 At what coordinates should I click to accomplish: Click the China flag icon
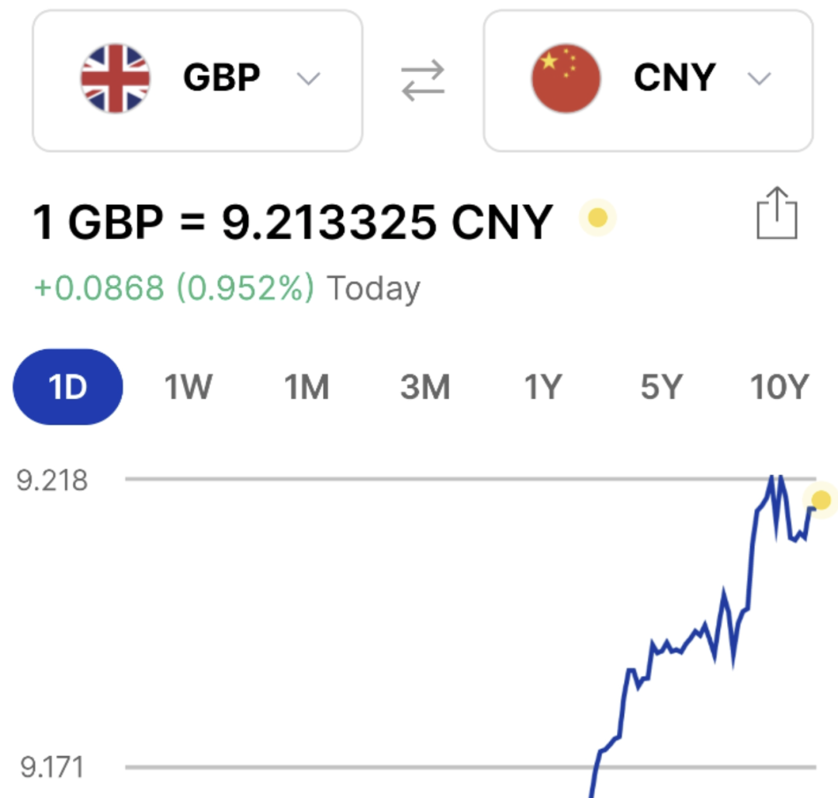click(566, 77)
